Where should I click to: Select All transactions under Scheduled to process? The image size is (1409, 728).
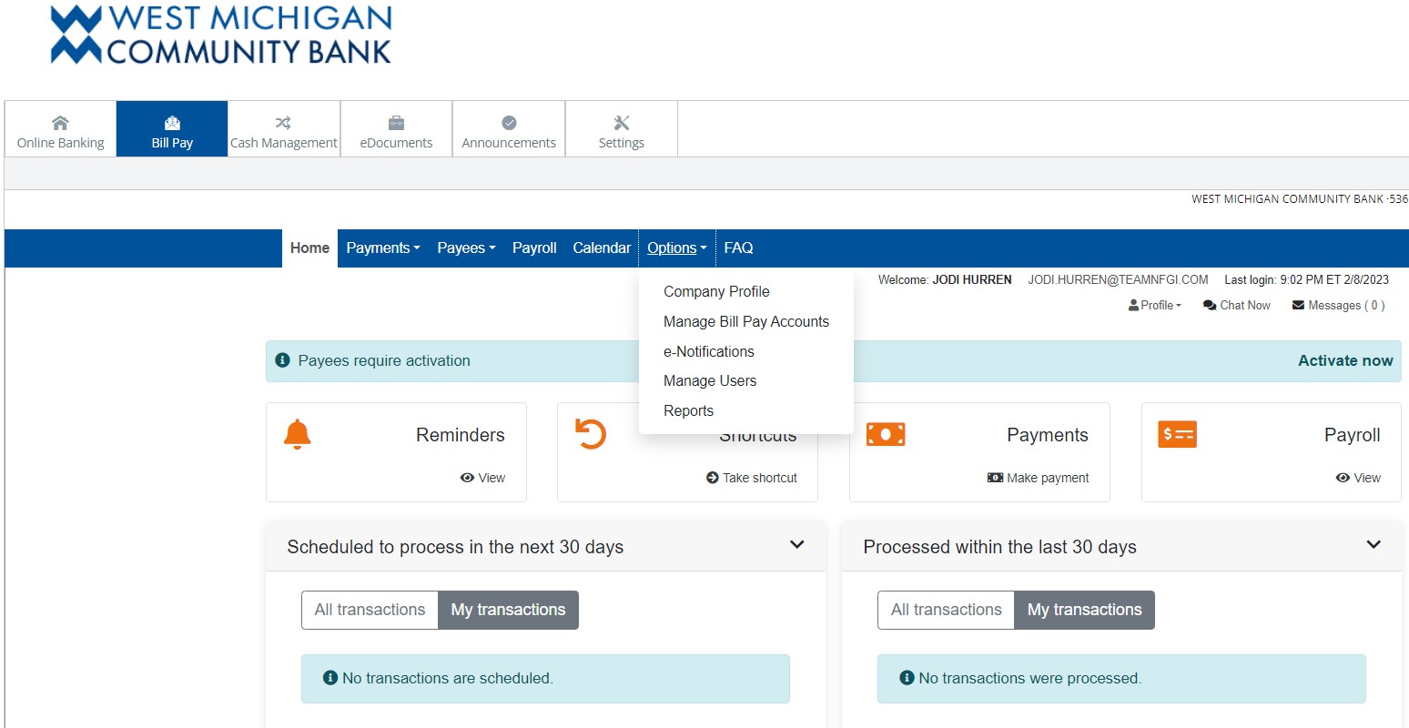(x=370, y=610)
